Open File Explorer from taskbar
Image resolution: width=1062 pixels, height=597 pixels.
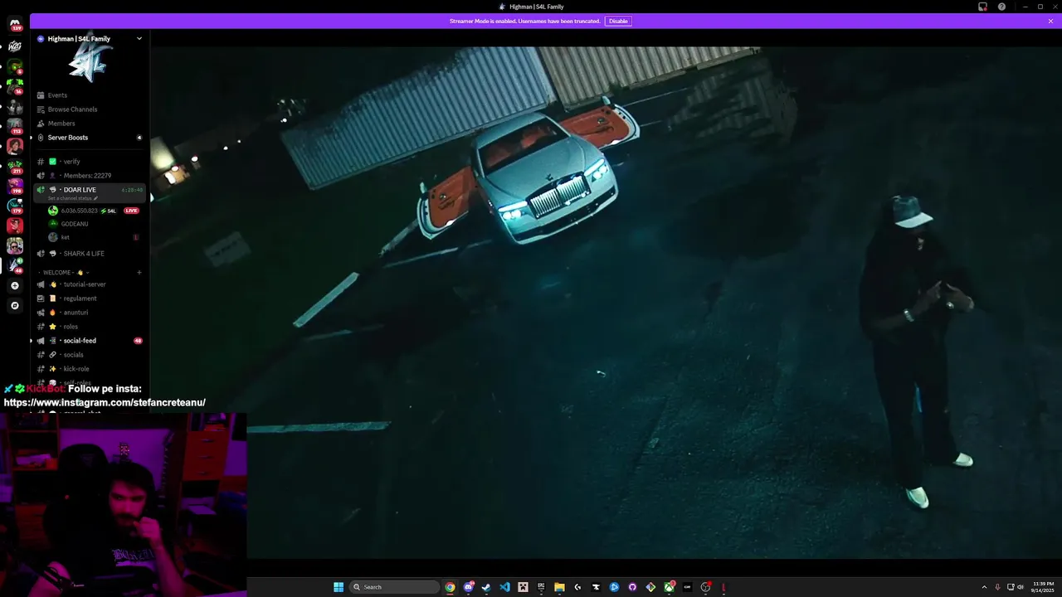tap(559, 587)
